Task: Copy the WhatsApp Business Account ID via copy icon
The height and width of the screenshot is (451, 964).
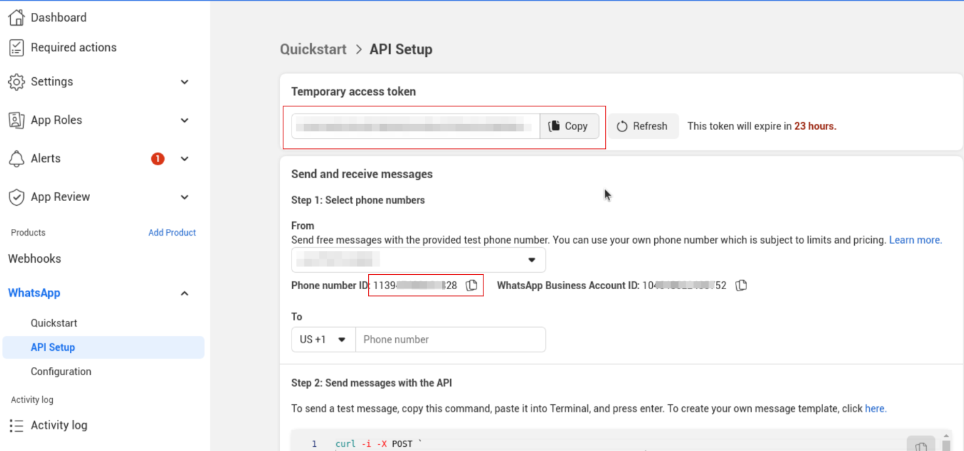Action: tap(741, 285)
